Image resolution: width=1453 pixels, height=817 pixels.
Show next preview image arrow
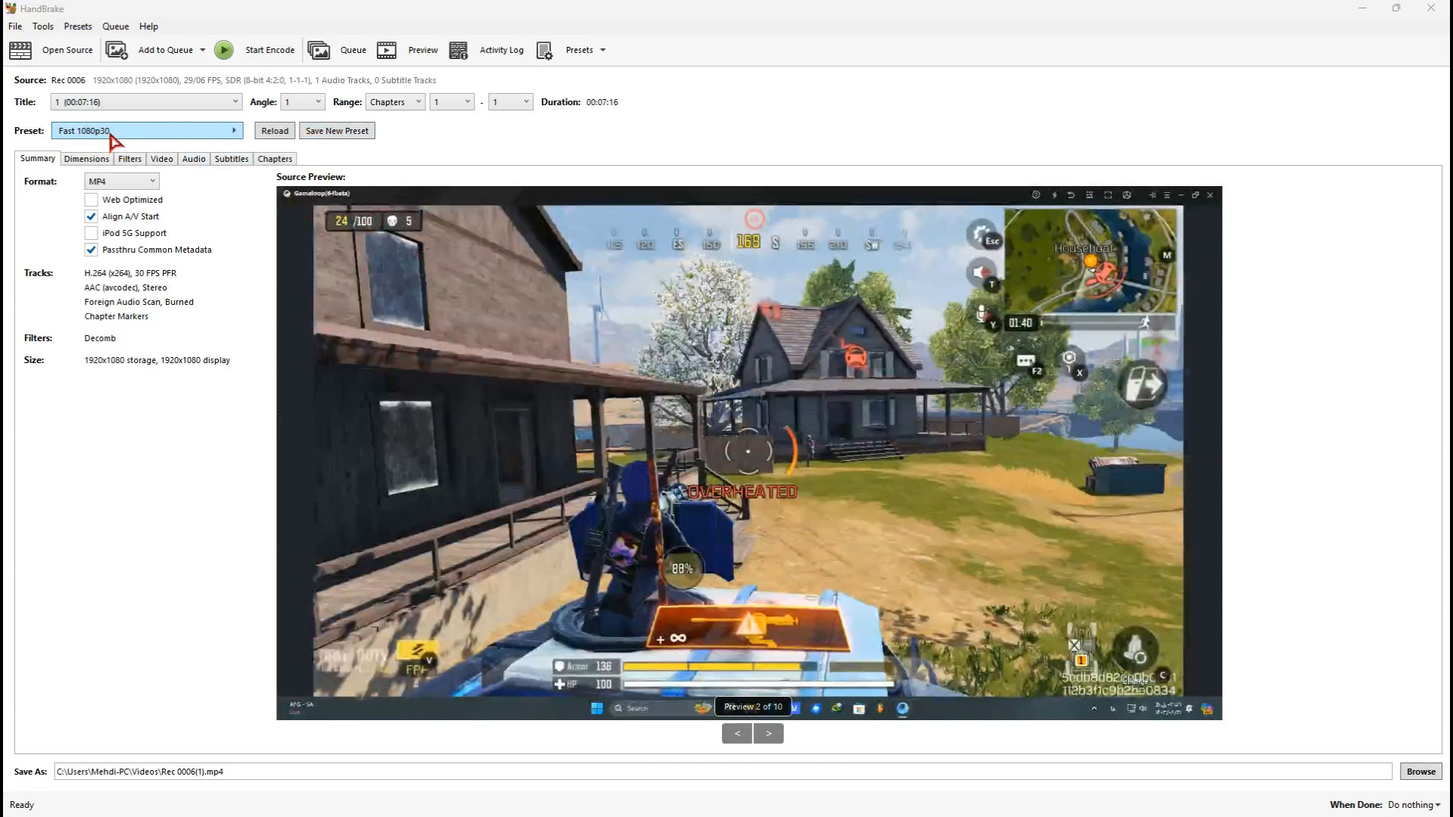768,733
